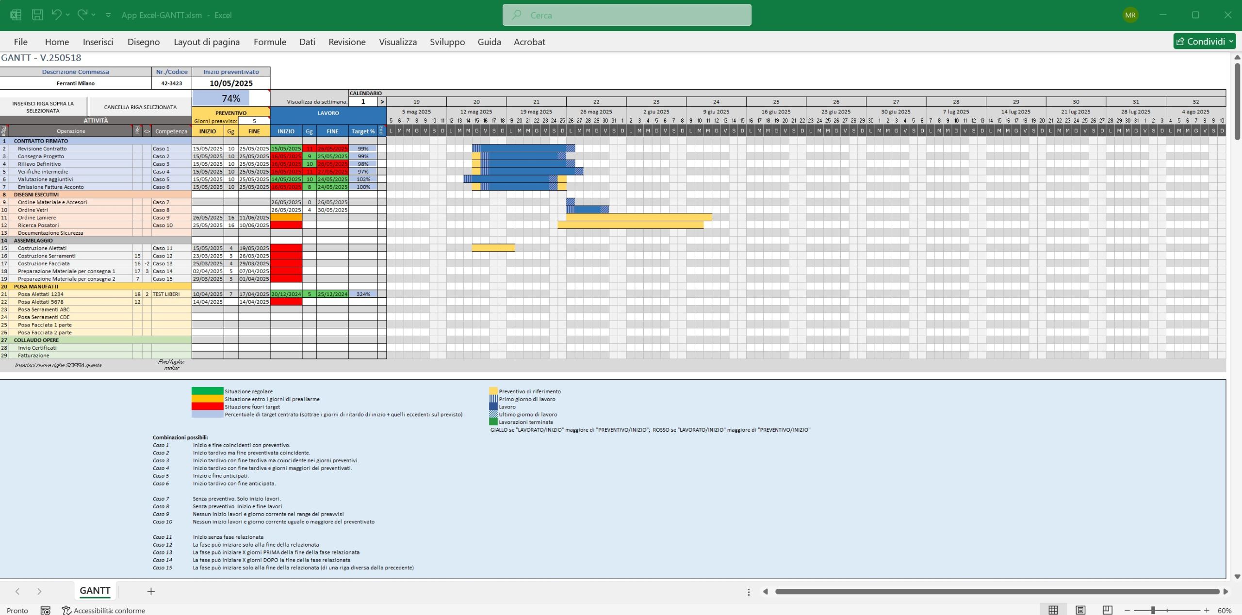Open the MR account profile icon
This screenshot has height=615, width=1242.
pyautogui.click(x=1130, y=15)
